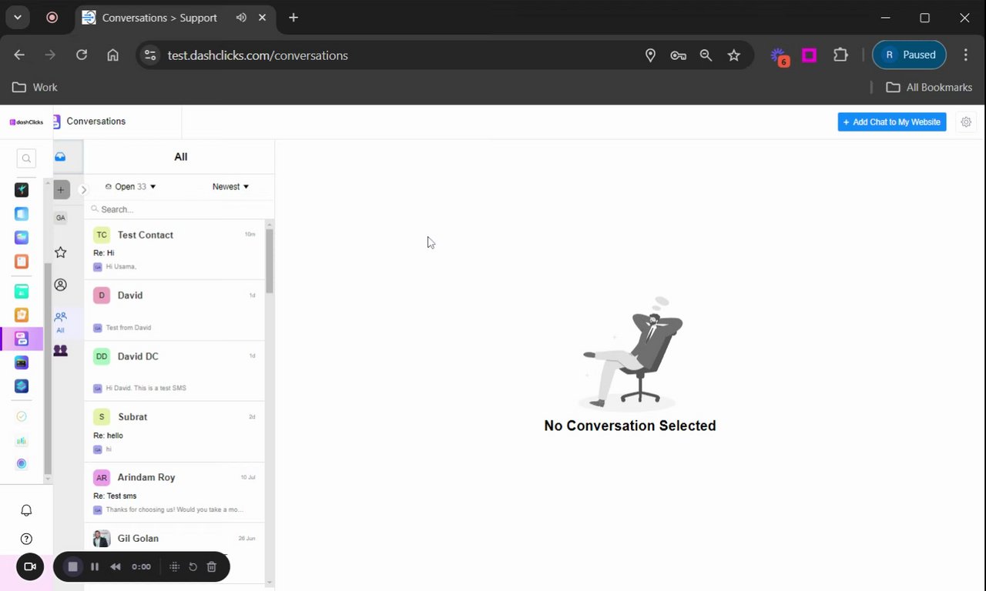Select the team group icon below All
This screenshot has width=986, height=591.
[60, 350]
